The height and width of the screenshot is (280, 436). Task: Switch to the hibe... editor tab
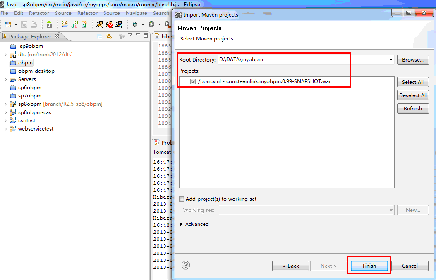pyautogui.click(x=163, y=36)
